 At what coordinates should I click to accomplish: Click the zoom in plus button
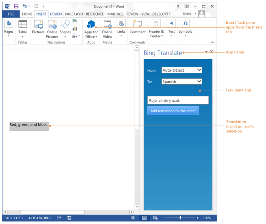pyautogui.click(x=197, y=218)
